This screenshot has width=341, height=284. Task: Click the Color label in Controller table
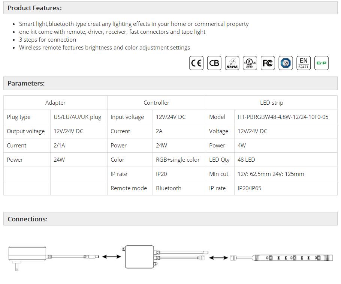[x=117, y=160]
